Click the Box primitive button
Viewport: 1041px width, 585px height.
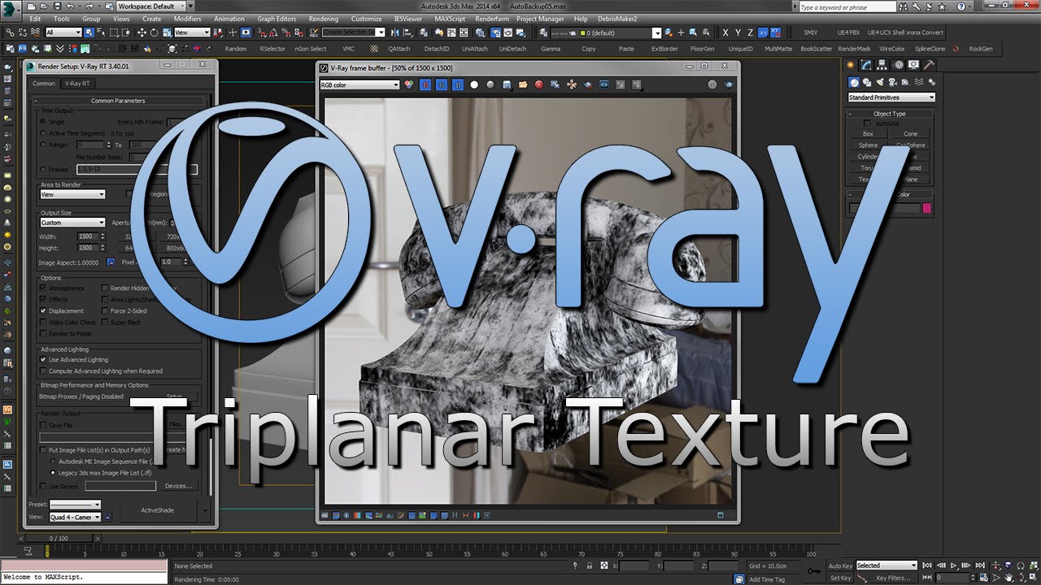tap(868, 134)
